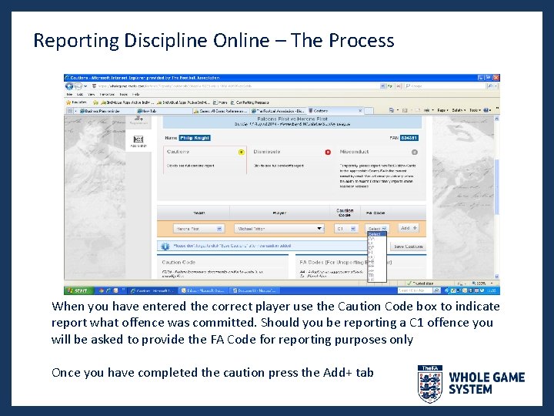Open the address bar history dropdown arrow
The width and height of the screenshot is (554, 416).
382,86
